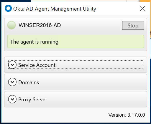Viewport: 151px width, 124px height.
Task: Close the Okta AD Agent Management Utility
Action: 142,9
